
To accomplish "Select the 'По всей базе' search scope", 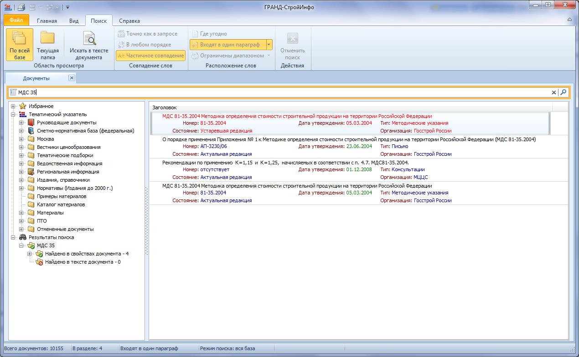I will (x=20, y=44).
